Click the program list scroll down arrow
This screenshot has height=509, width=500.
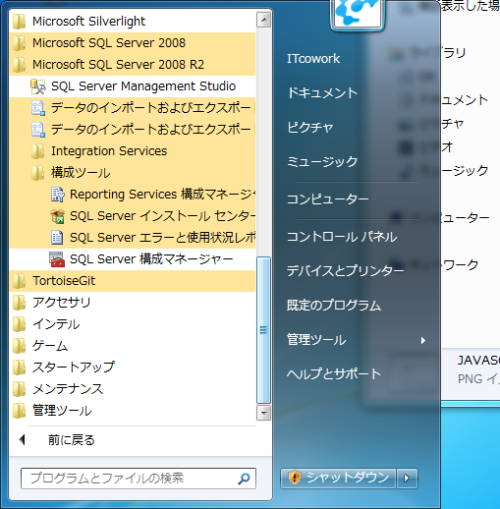point(263,413)
